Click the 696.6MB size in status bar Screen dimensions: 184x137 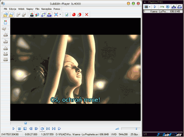click(x=104, y=135)
